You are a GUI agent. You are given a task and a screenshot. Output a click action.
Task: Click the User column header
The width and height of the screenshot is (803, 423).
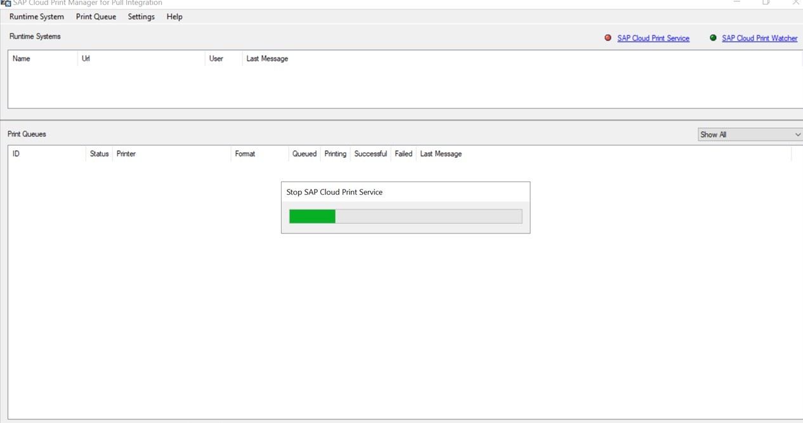click(224, 58)
